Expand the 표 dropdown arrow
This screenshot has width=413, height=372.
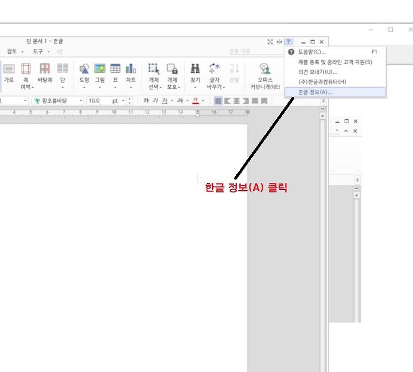pyautogui.click(x=115, y=87)
